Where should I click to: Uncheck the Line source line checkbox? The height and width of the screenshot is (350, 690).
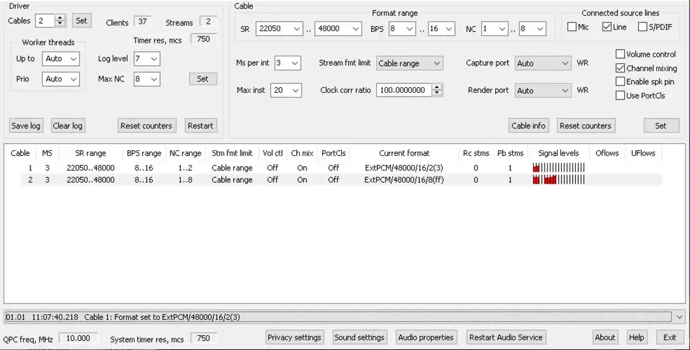tap(607, 27)
